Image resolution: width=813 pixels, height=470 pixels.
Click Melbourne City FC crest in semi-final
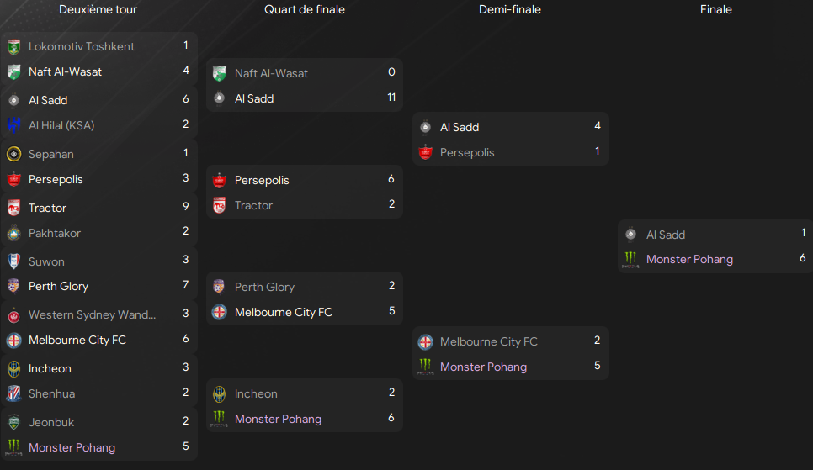[x=425, y=342]
